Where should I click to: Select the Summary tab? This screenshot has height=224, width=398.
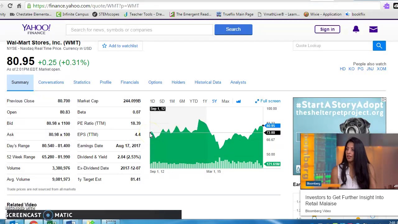[x=20, y=82]
